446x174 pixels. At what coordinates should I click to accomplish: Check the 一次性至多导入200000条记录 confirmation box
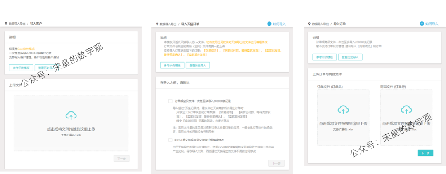pyautogui.click(x=170, y=101)
